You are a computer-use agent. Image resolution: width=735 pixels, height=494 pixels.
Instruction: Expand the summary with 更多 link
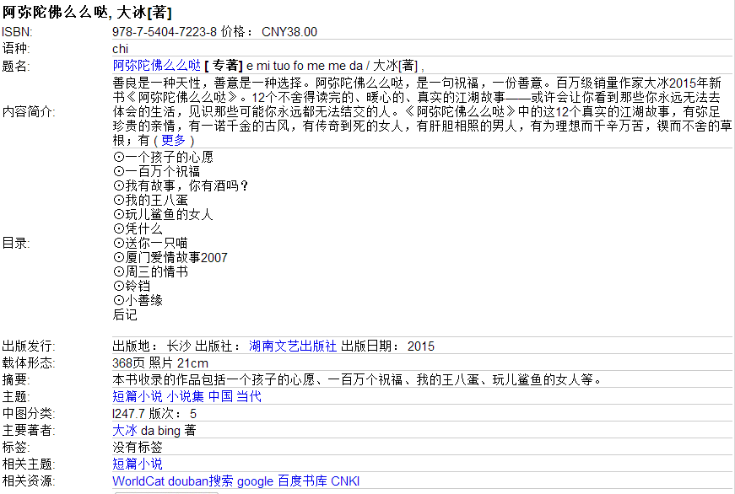pos(174,140)
